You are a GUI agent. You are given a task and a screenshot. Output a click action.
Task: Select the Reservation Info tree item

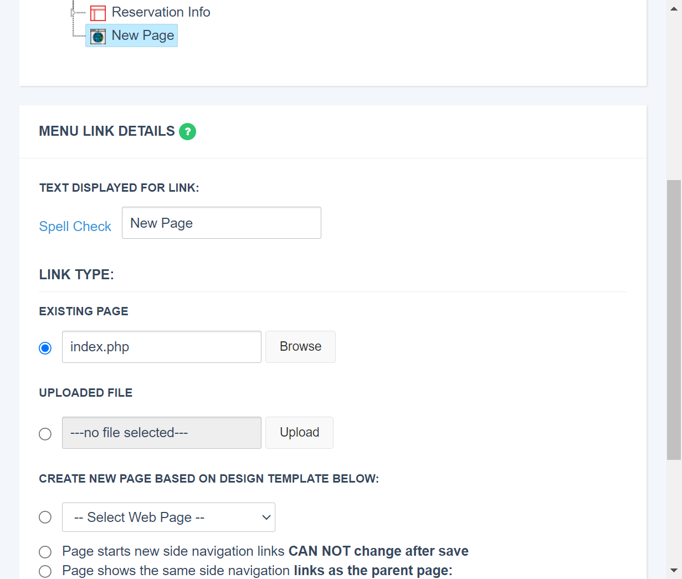pos(161,12)
